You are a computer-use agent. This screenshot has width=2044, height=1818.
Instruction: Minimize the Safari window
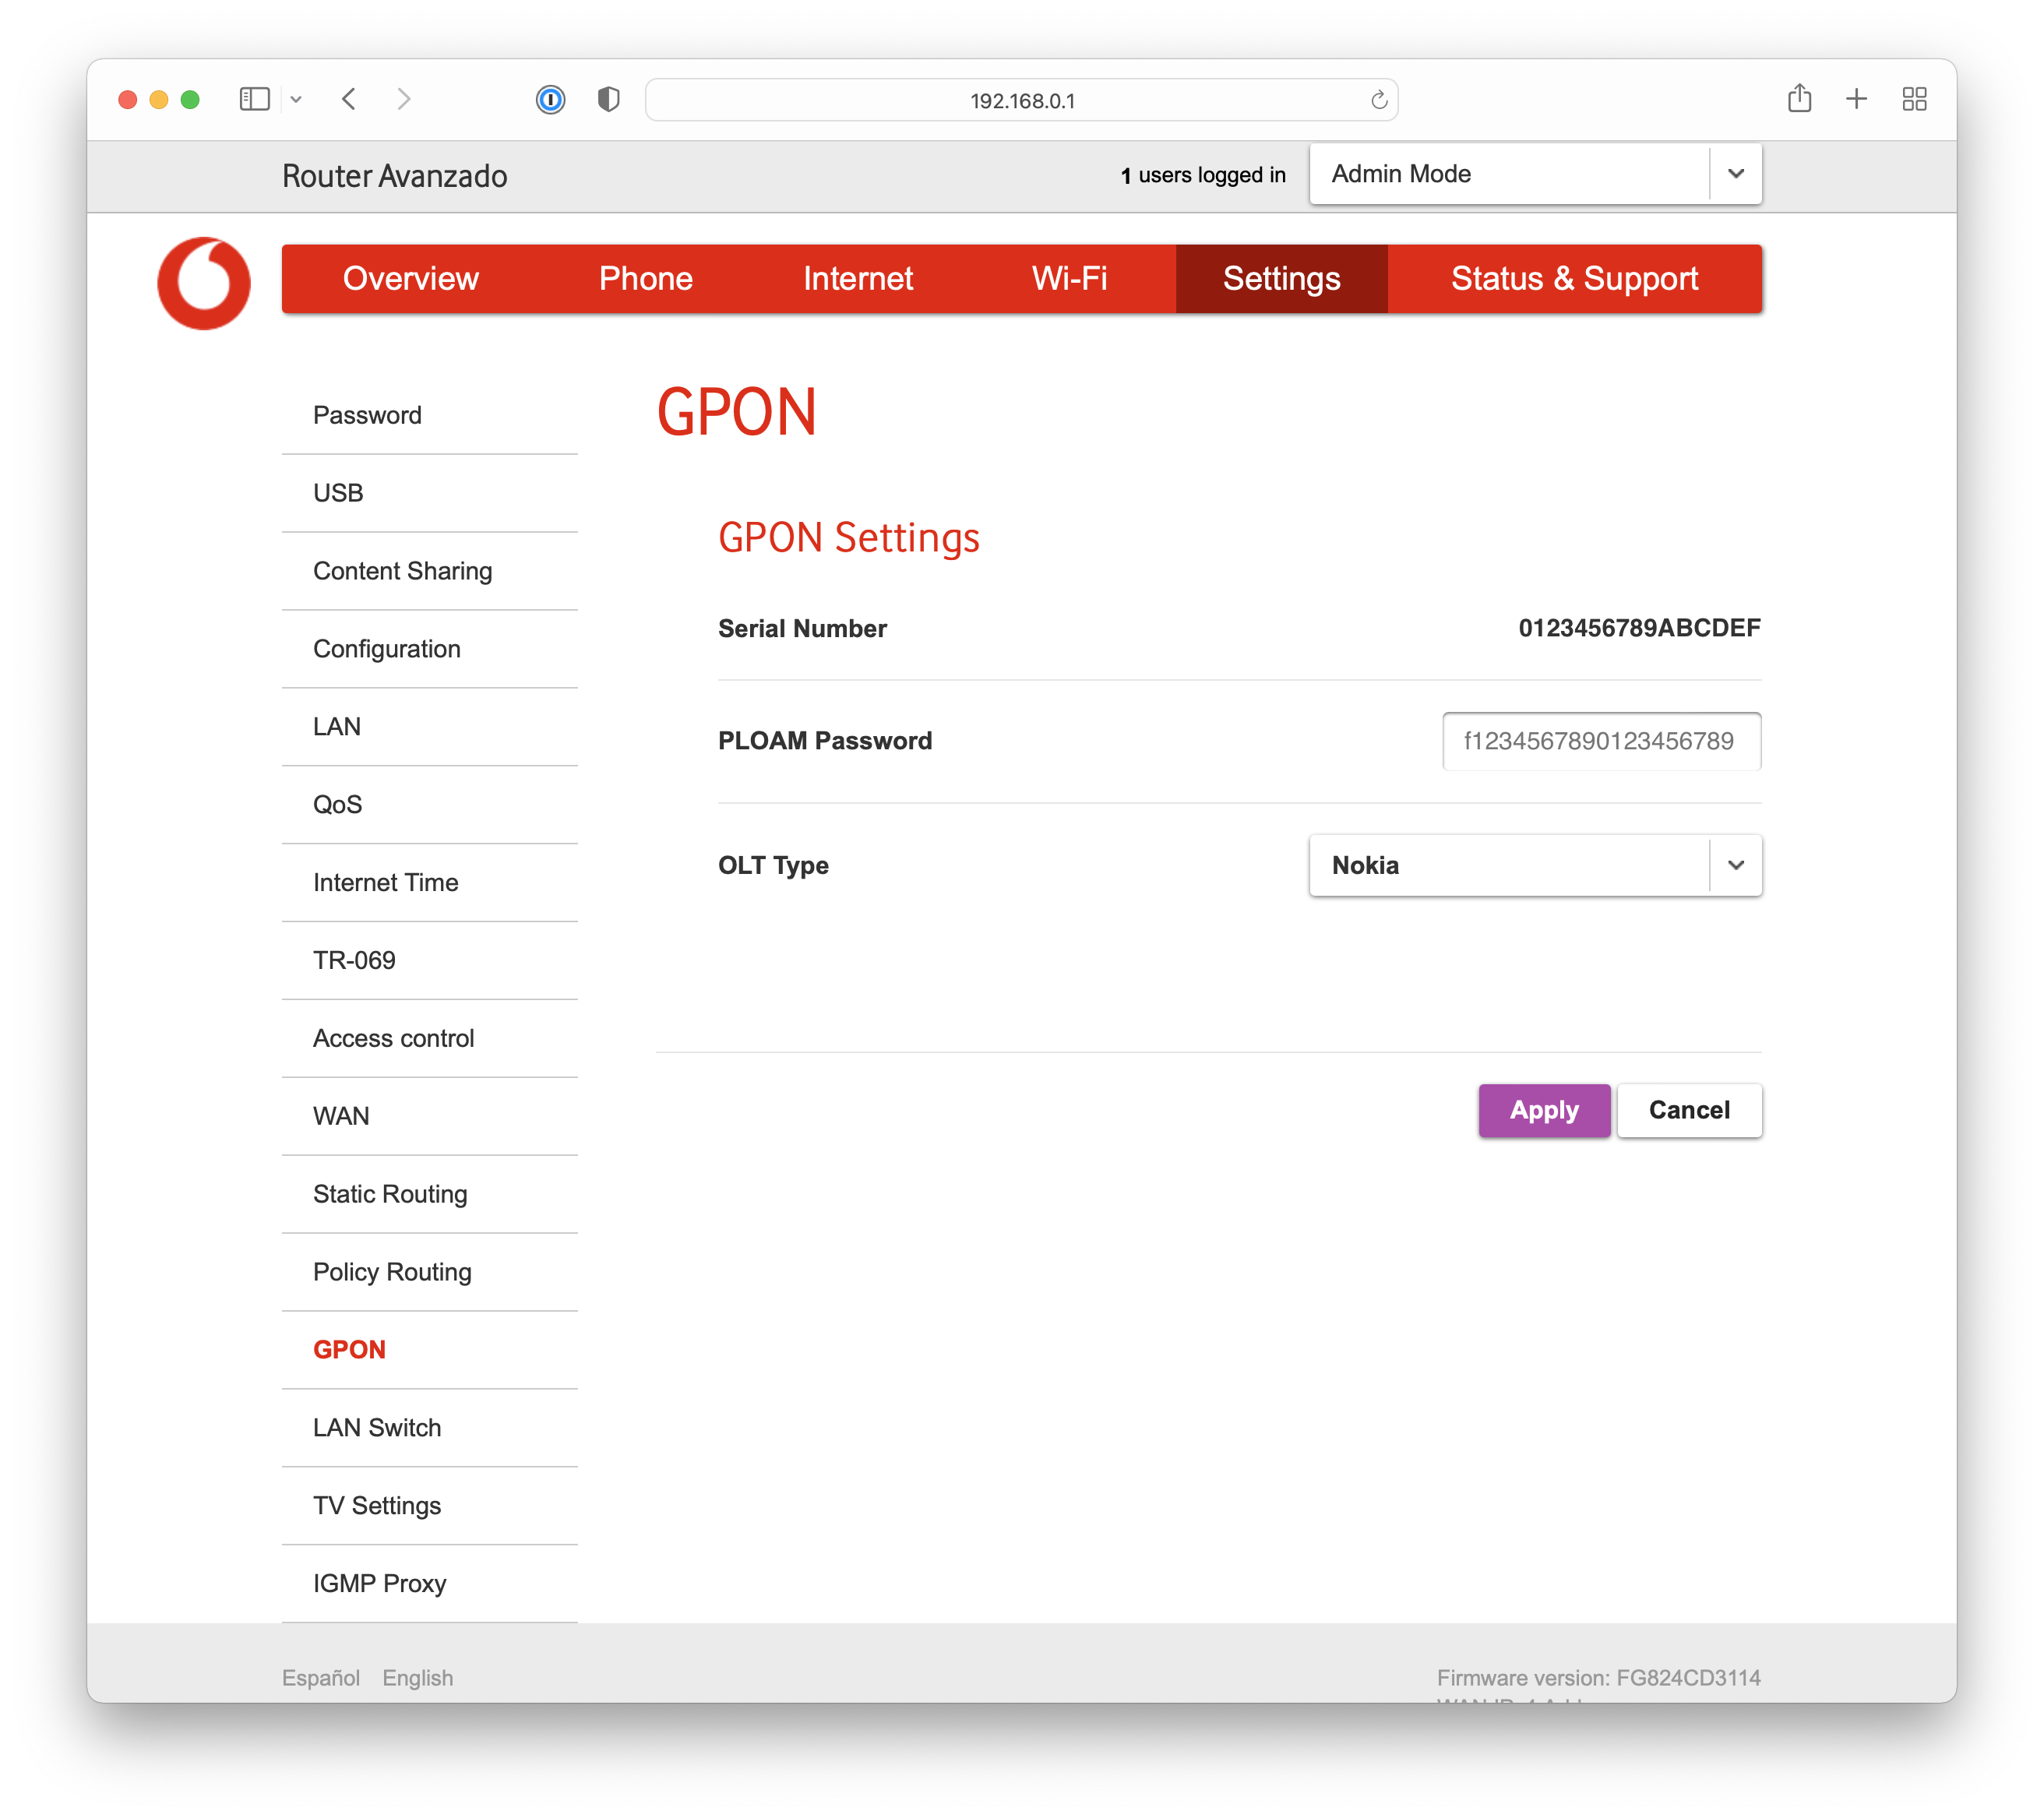[x=159, y=99]
